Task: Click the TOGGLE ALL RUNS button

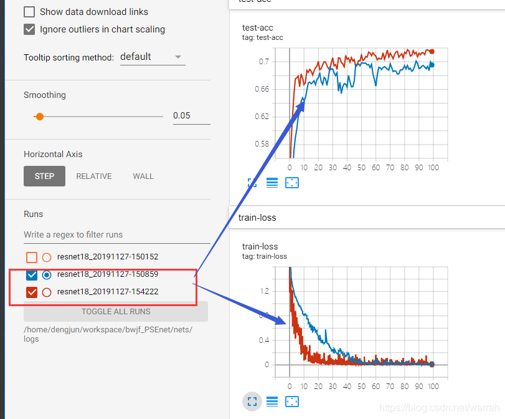Action: [x=116, y=312]
